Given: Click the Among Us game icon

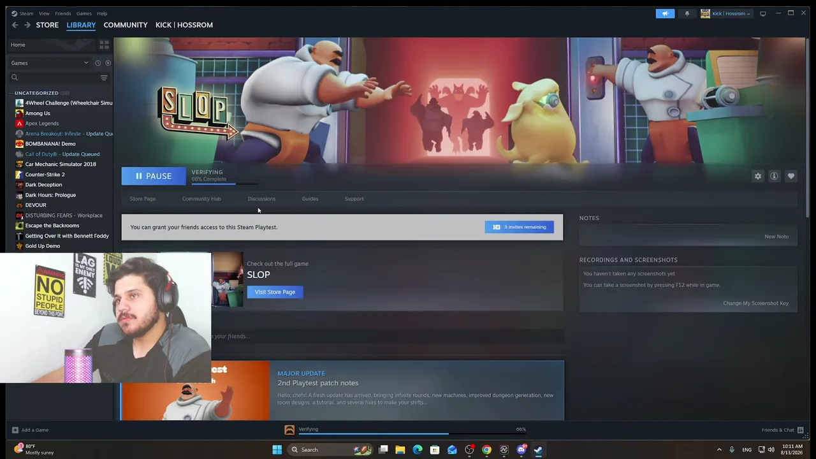Looking at the screenshot, I should coord(19,113).
